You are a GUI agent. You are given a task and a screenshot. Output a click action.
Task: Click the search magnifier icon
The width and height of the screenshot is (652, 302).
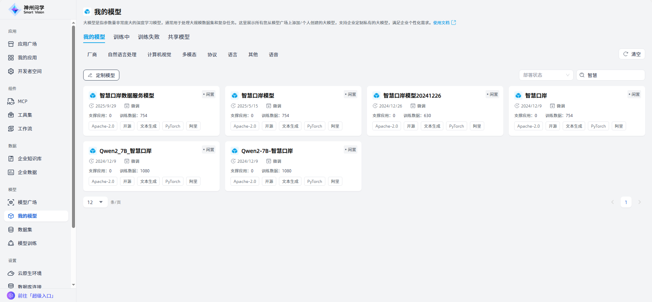pos(582,75)
